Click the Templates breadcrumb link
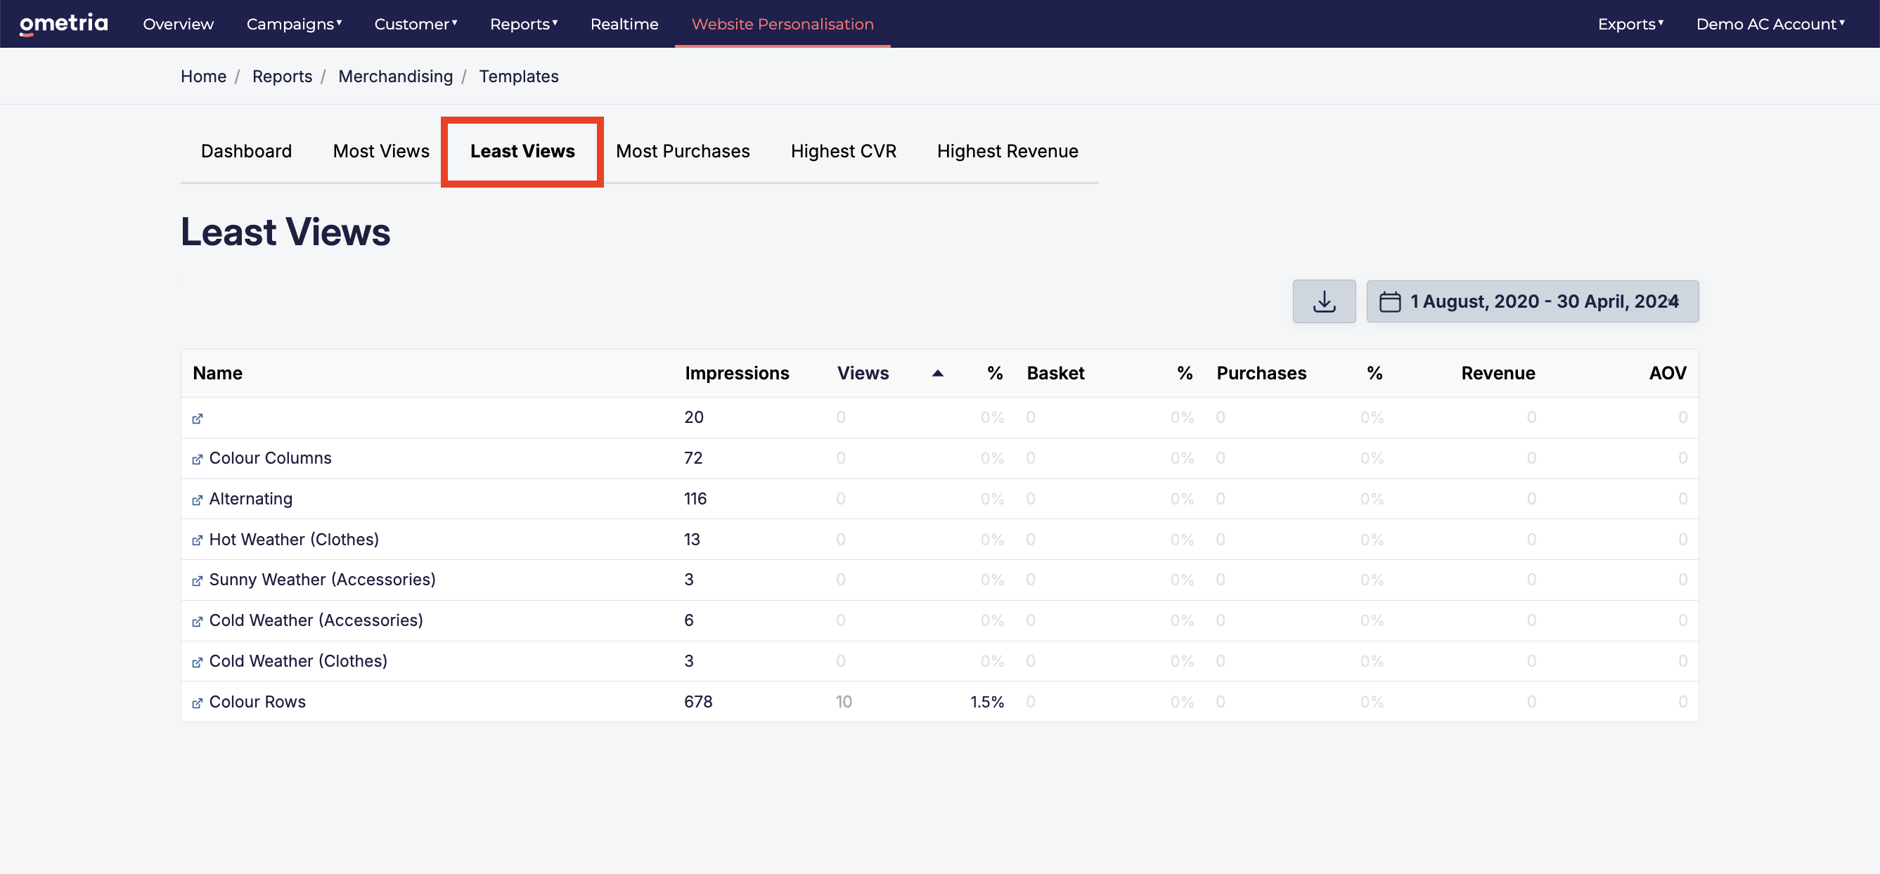This screenshot has width=1880, height=874. [x=519, y=77]
